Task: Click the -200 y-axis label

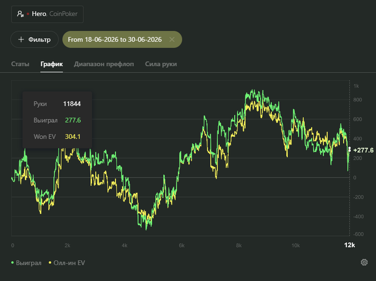Action: coord(358,197)
